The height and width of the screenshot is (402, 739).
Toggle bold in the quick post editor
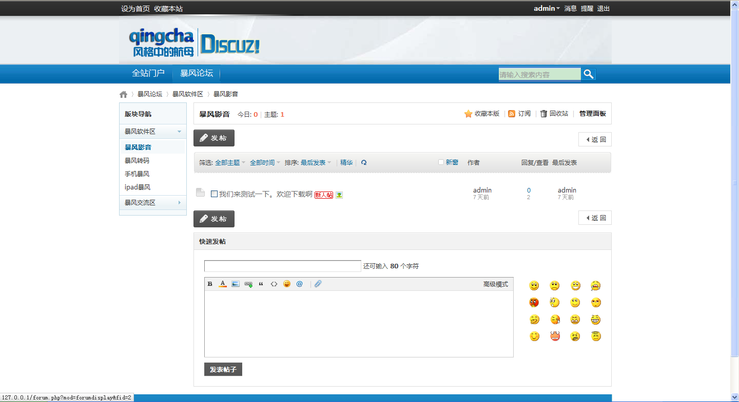coord(209,284)
